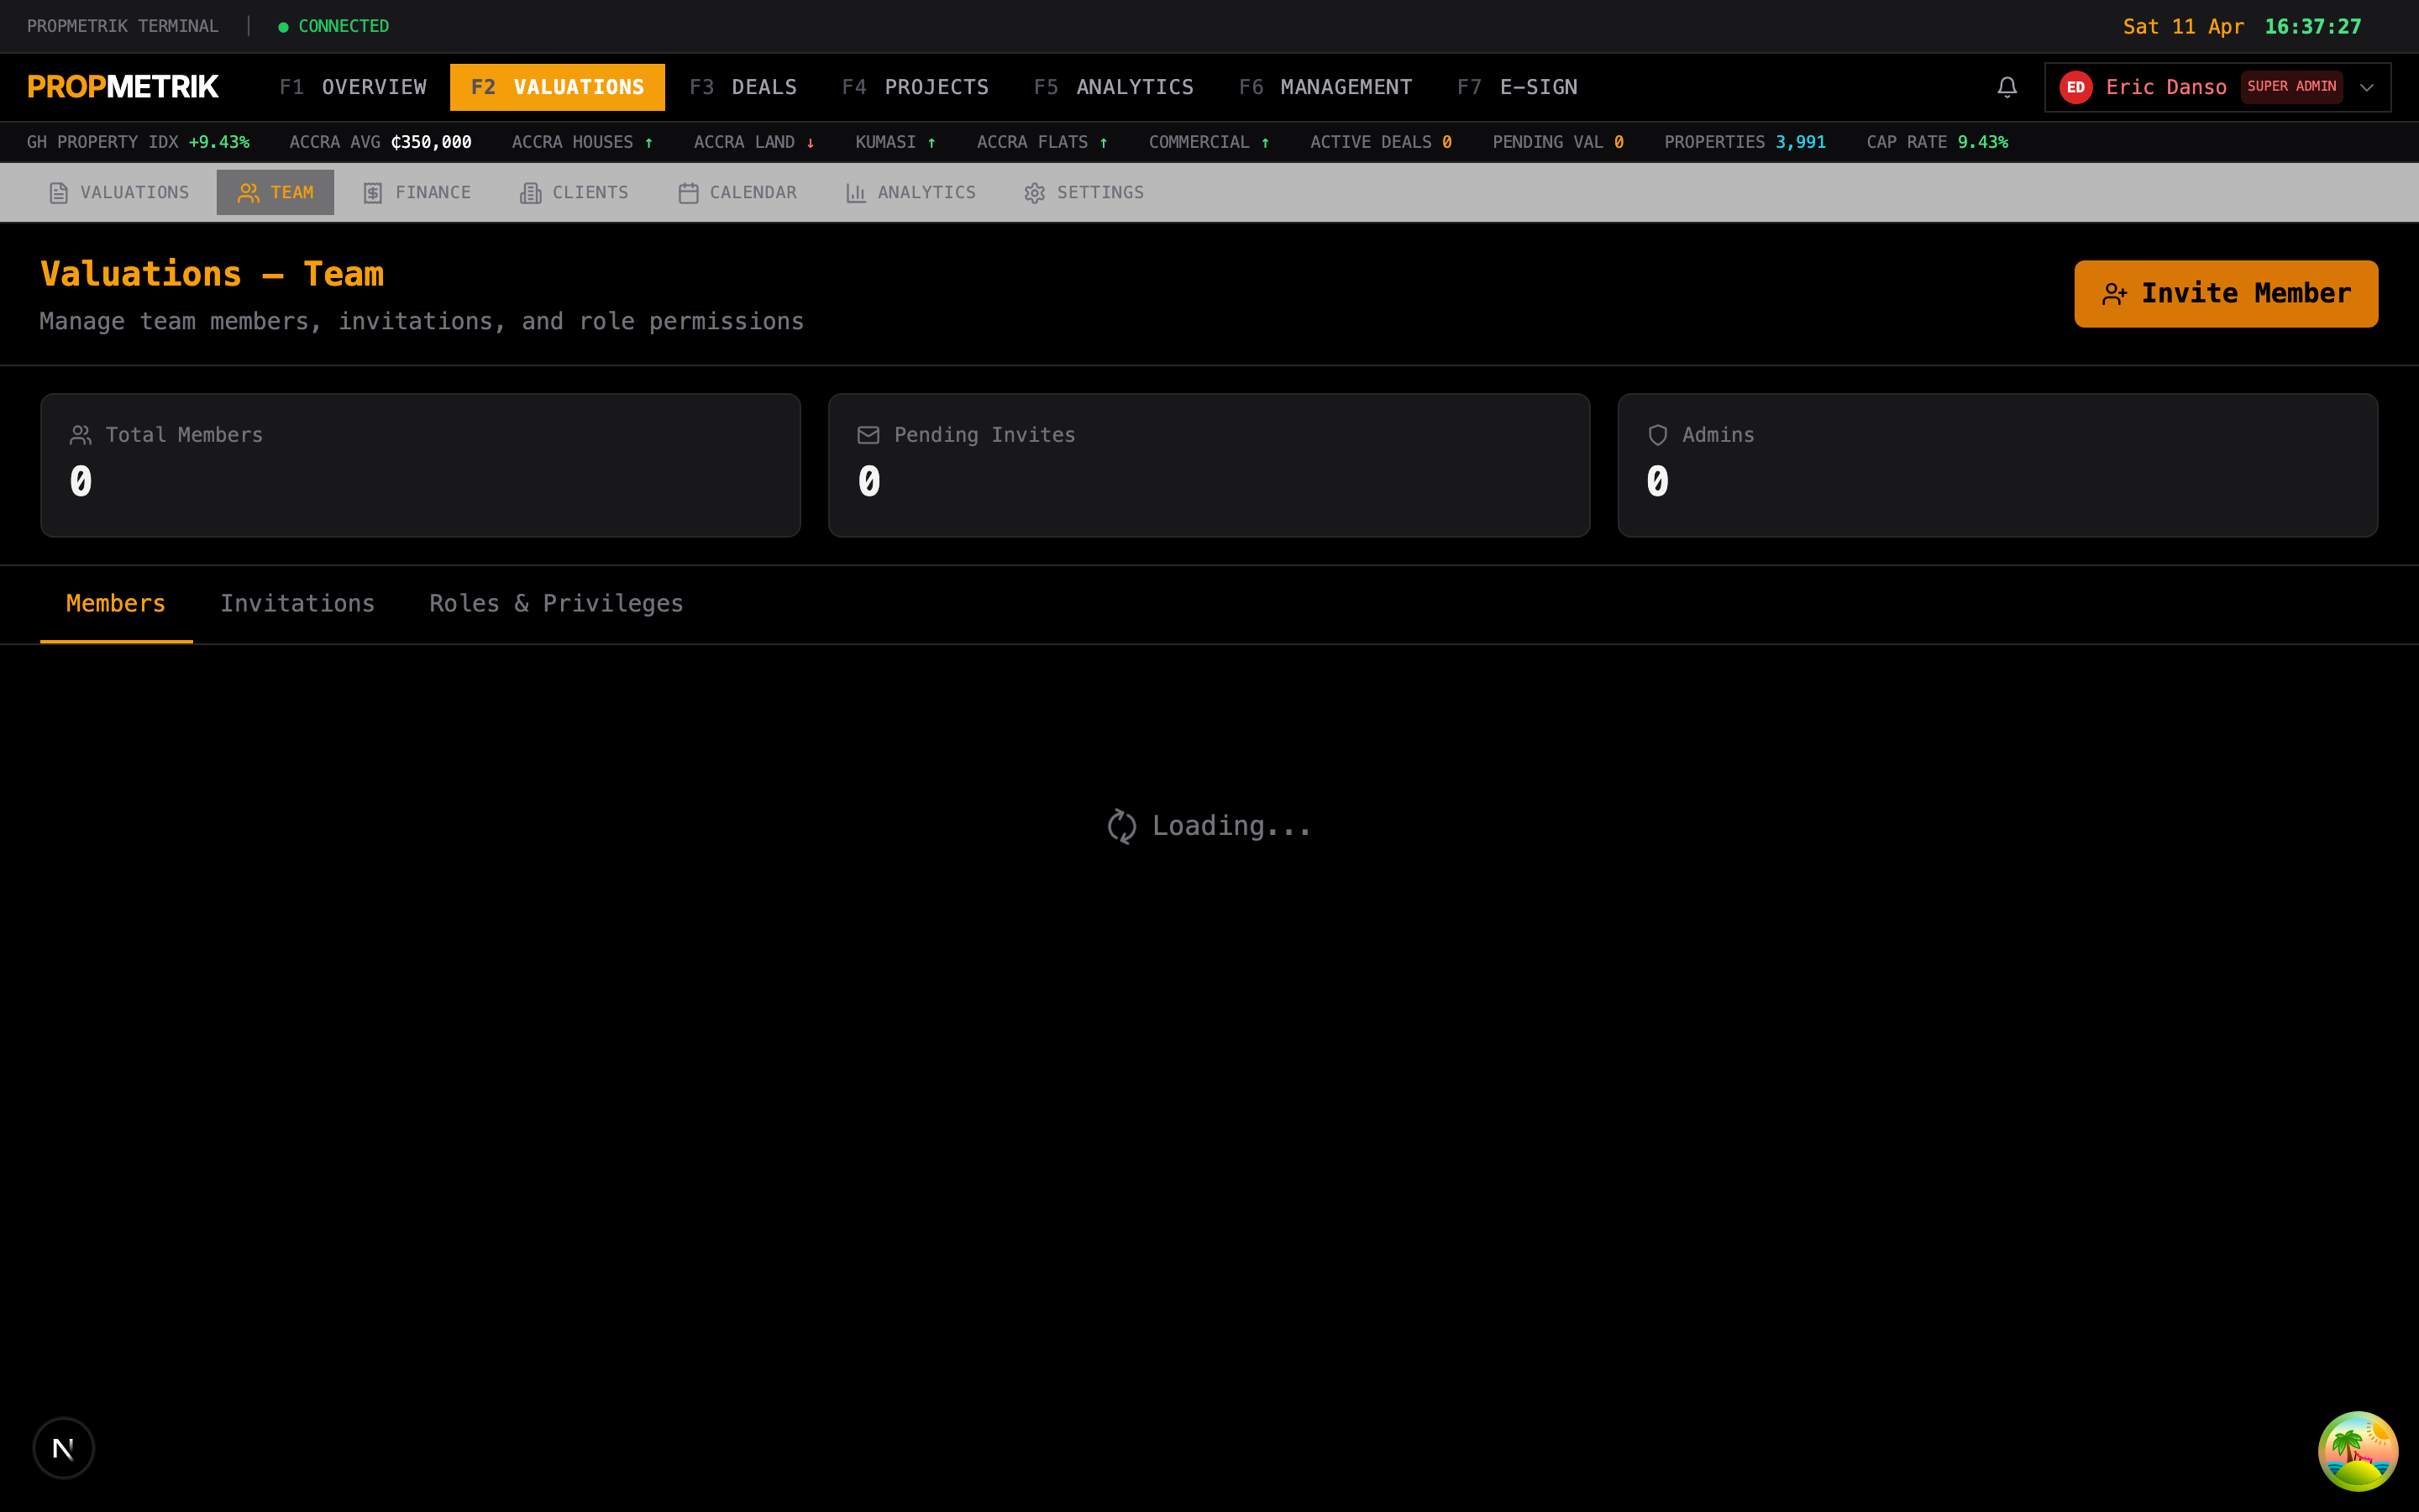Open the Settings sub-tab

click(x=1084, y=192)
